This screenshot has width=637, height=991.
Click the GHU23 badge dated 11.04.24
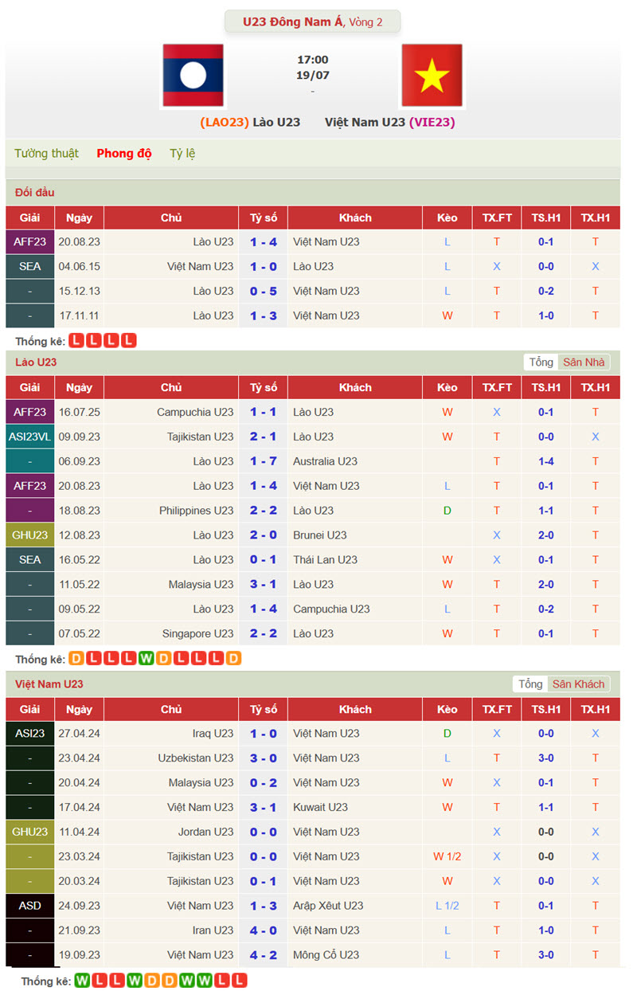(30, 832)
